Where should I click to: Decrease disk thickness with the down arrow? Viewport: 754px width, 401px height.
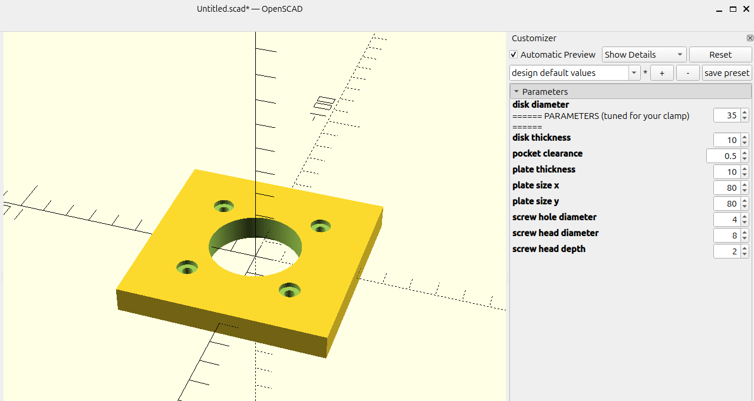coord(745,143)
